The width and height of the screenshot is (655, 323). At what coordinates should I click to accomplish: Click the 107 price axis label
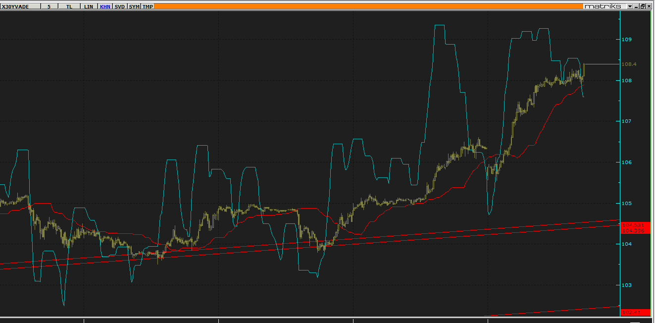click(627, 121)
